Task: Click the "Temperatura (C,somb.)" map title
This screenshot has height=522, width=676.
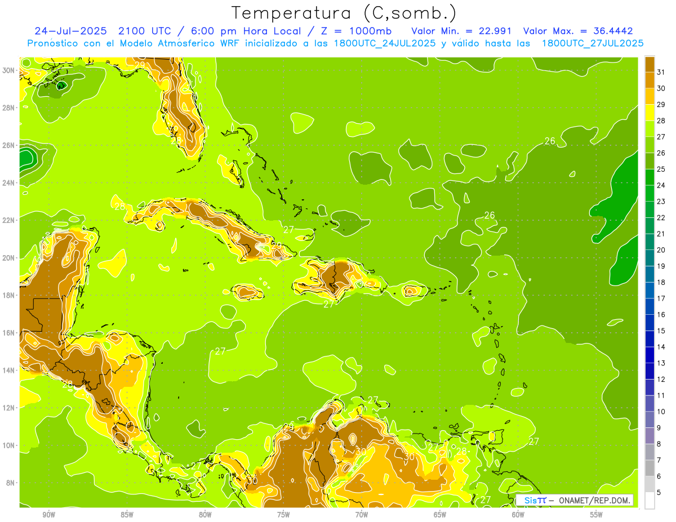Action: (x=344, y=14)
